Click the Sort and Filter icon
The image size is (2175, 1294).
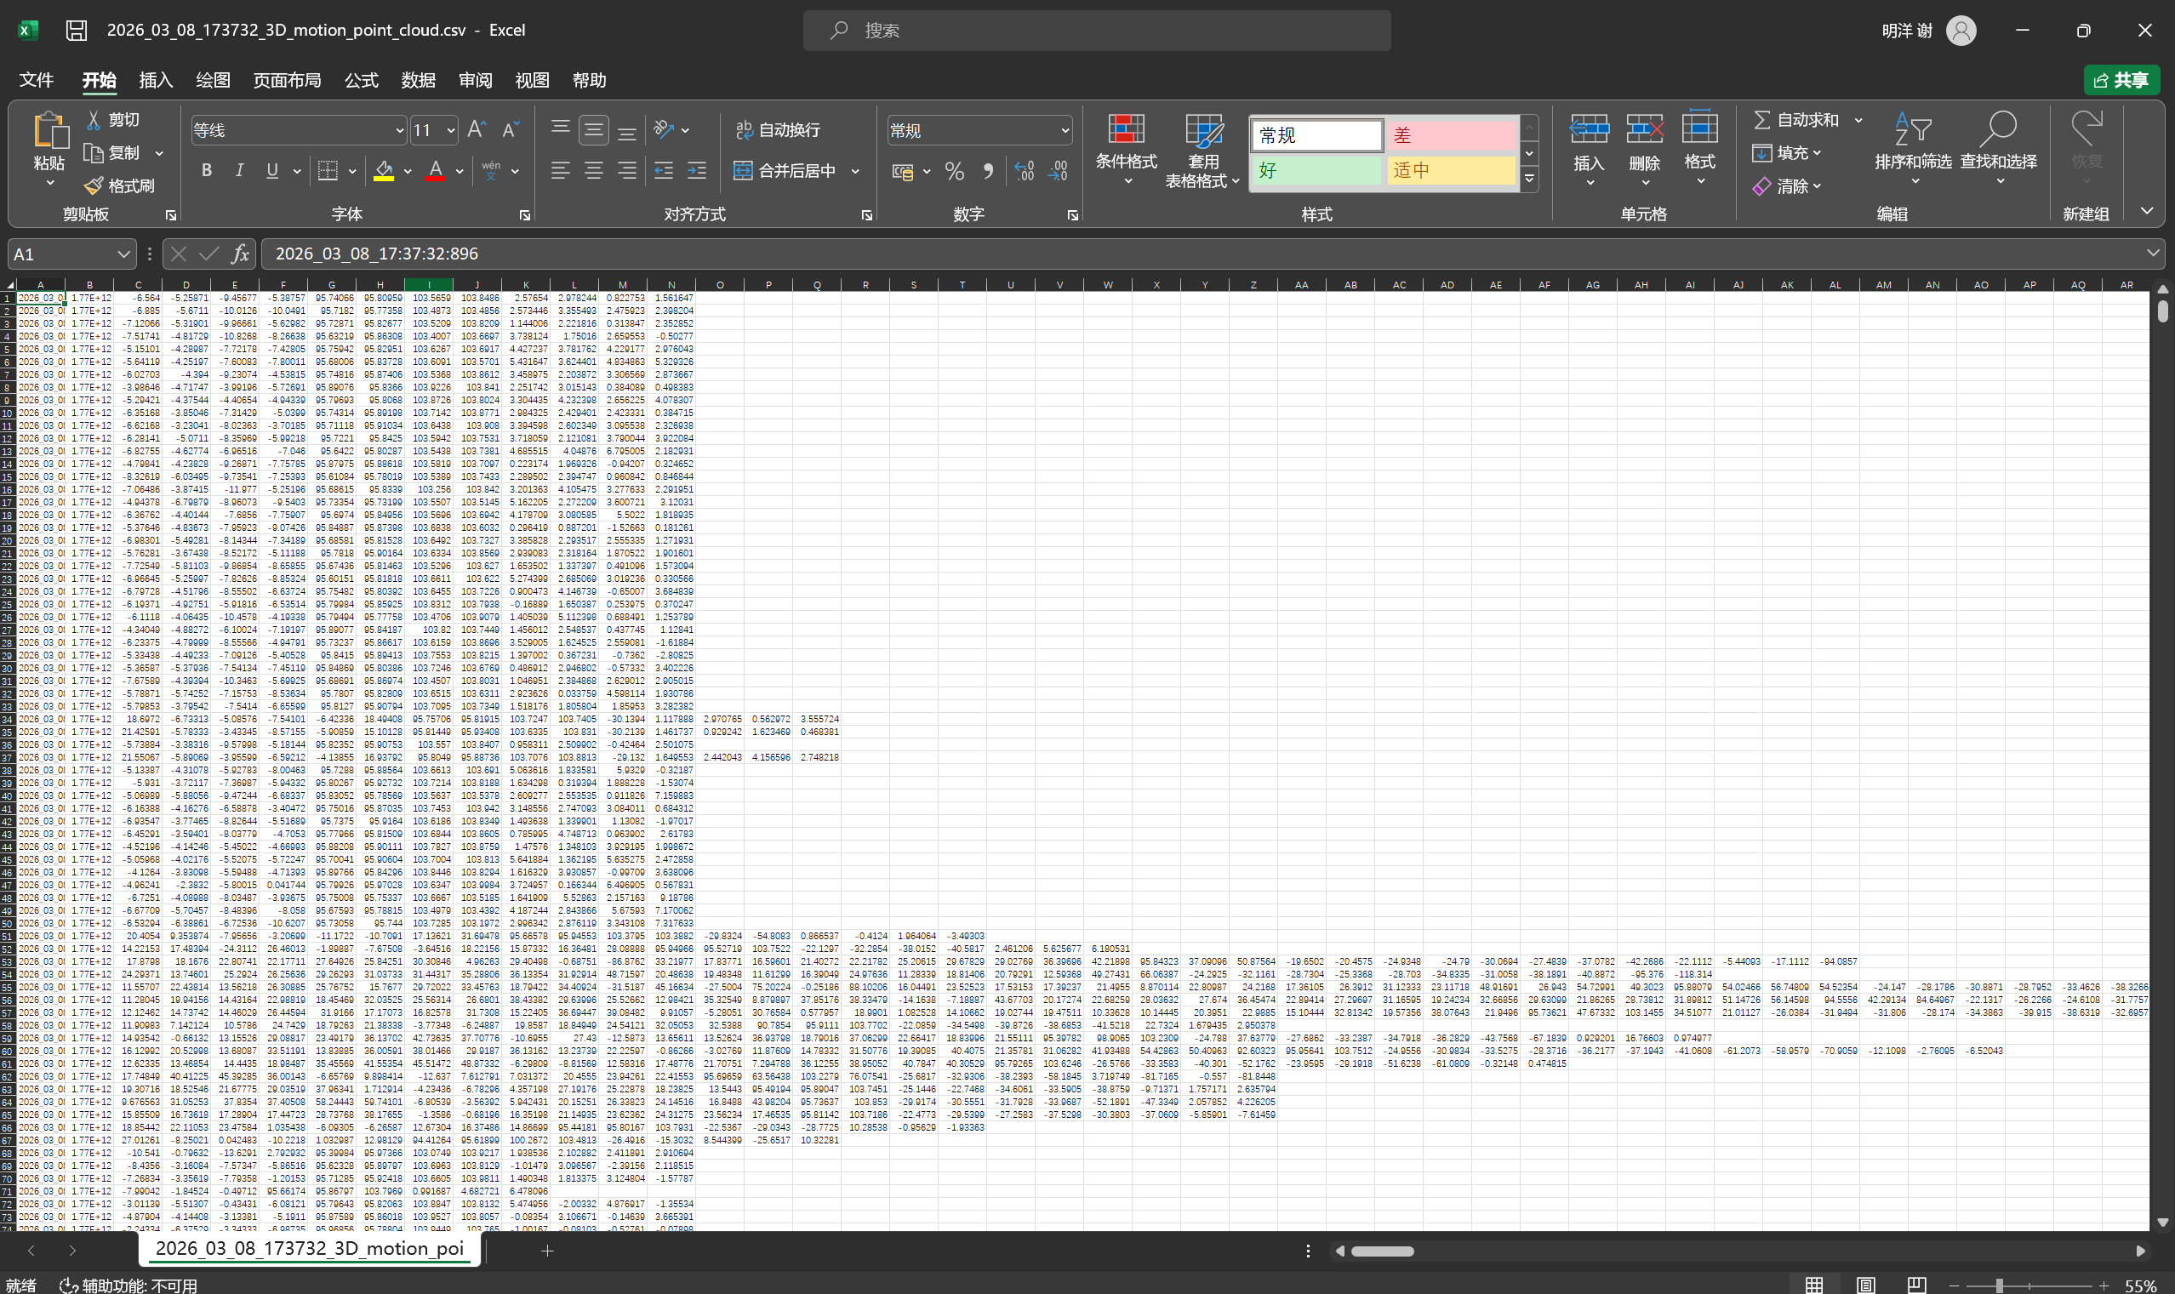pyautogui.click(x=1913, y=131)
